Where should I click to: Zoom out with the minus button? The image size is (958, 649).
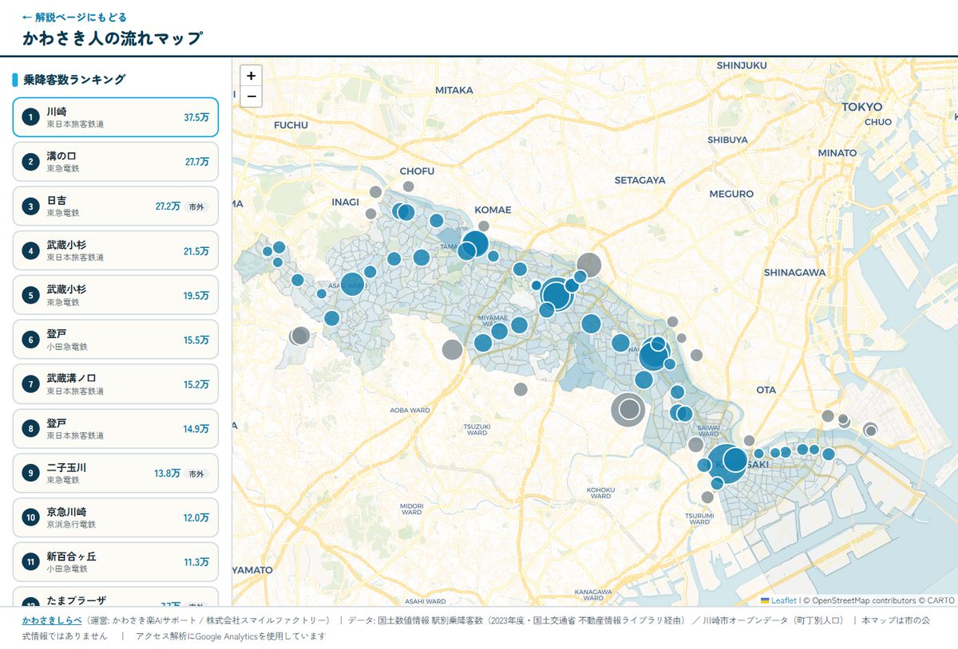(x=251, y=96)
